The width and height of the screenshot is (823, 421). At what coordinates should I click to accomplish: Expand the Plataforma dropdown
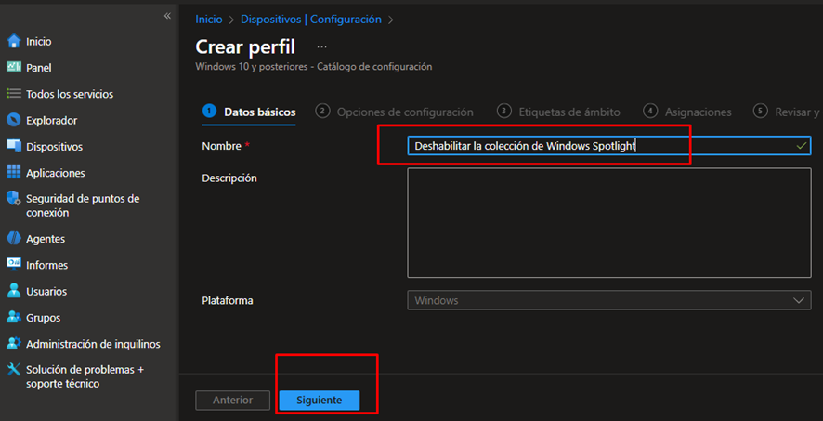pos(608,300)
